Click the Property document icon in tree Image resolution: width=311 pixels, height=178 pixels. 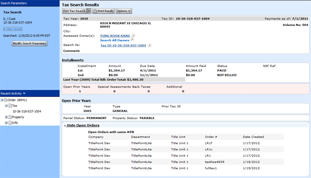coord(10,117)
